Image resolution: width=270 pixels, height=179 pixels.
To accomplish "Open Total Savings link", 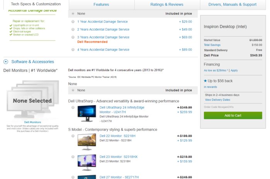I will tap(212, 45).
